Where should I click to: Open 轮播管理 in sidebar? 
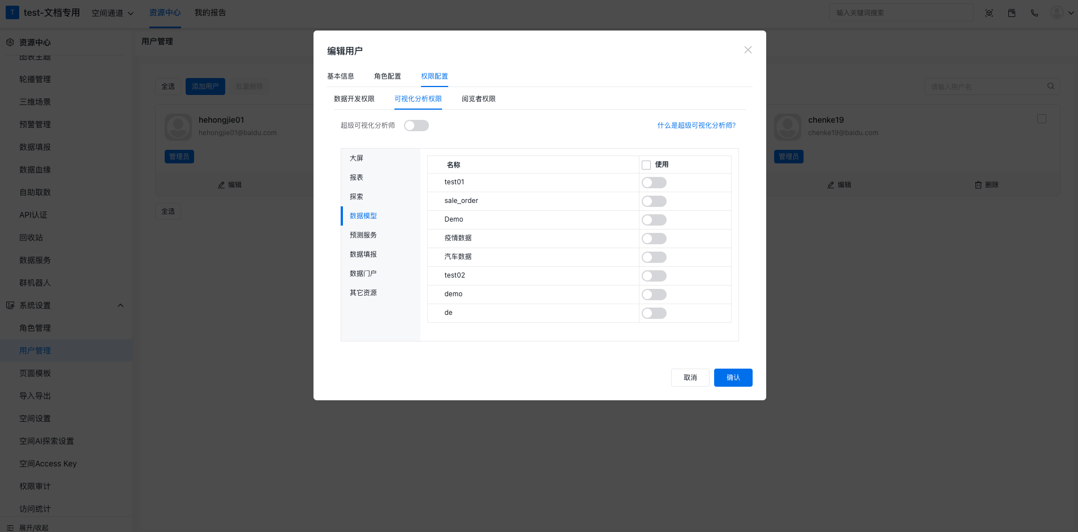coord(66,79)
